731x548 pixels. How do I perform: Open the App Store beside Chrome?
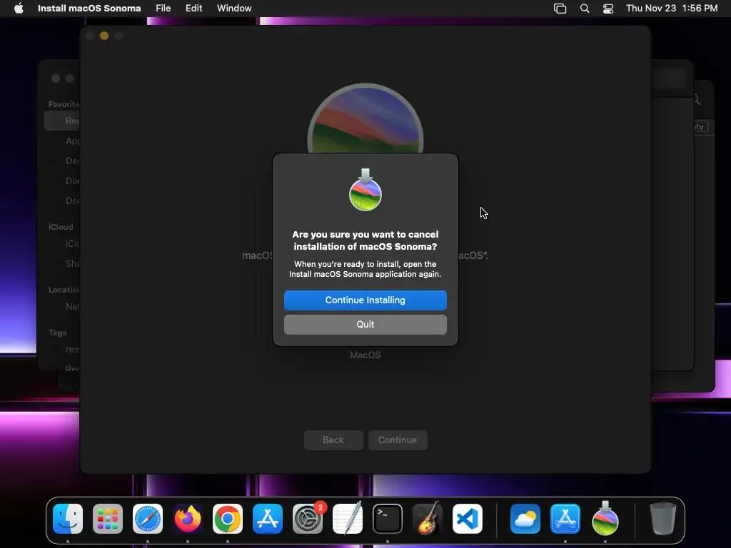pos(268,519)
